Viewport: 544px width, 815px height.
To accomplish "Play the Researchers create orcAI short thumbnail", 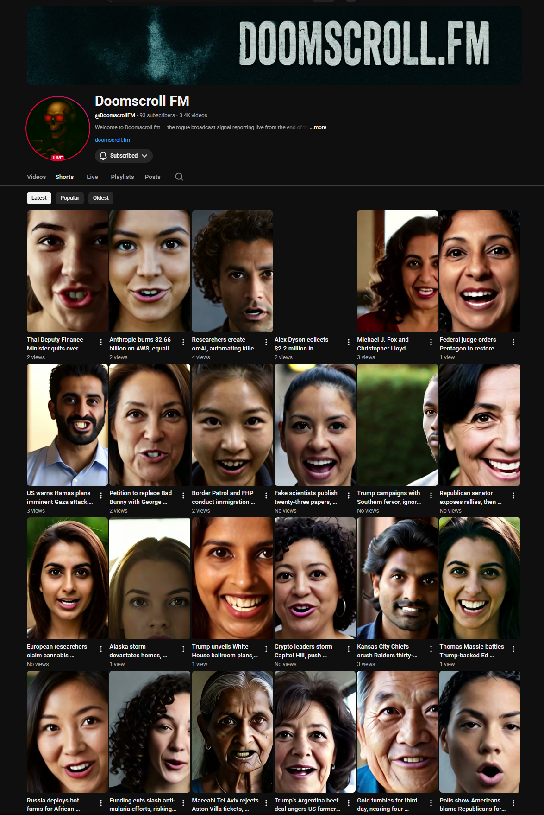I will (x=232, y=271).
